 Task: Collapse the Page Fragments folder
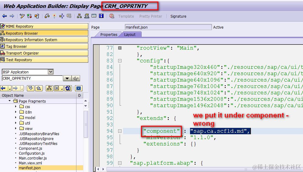[10, 101]
